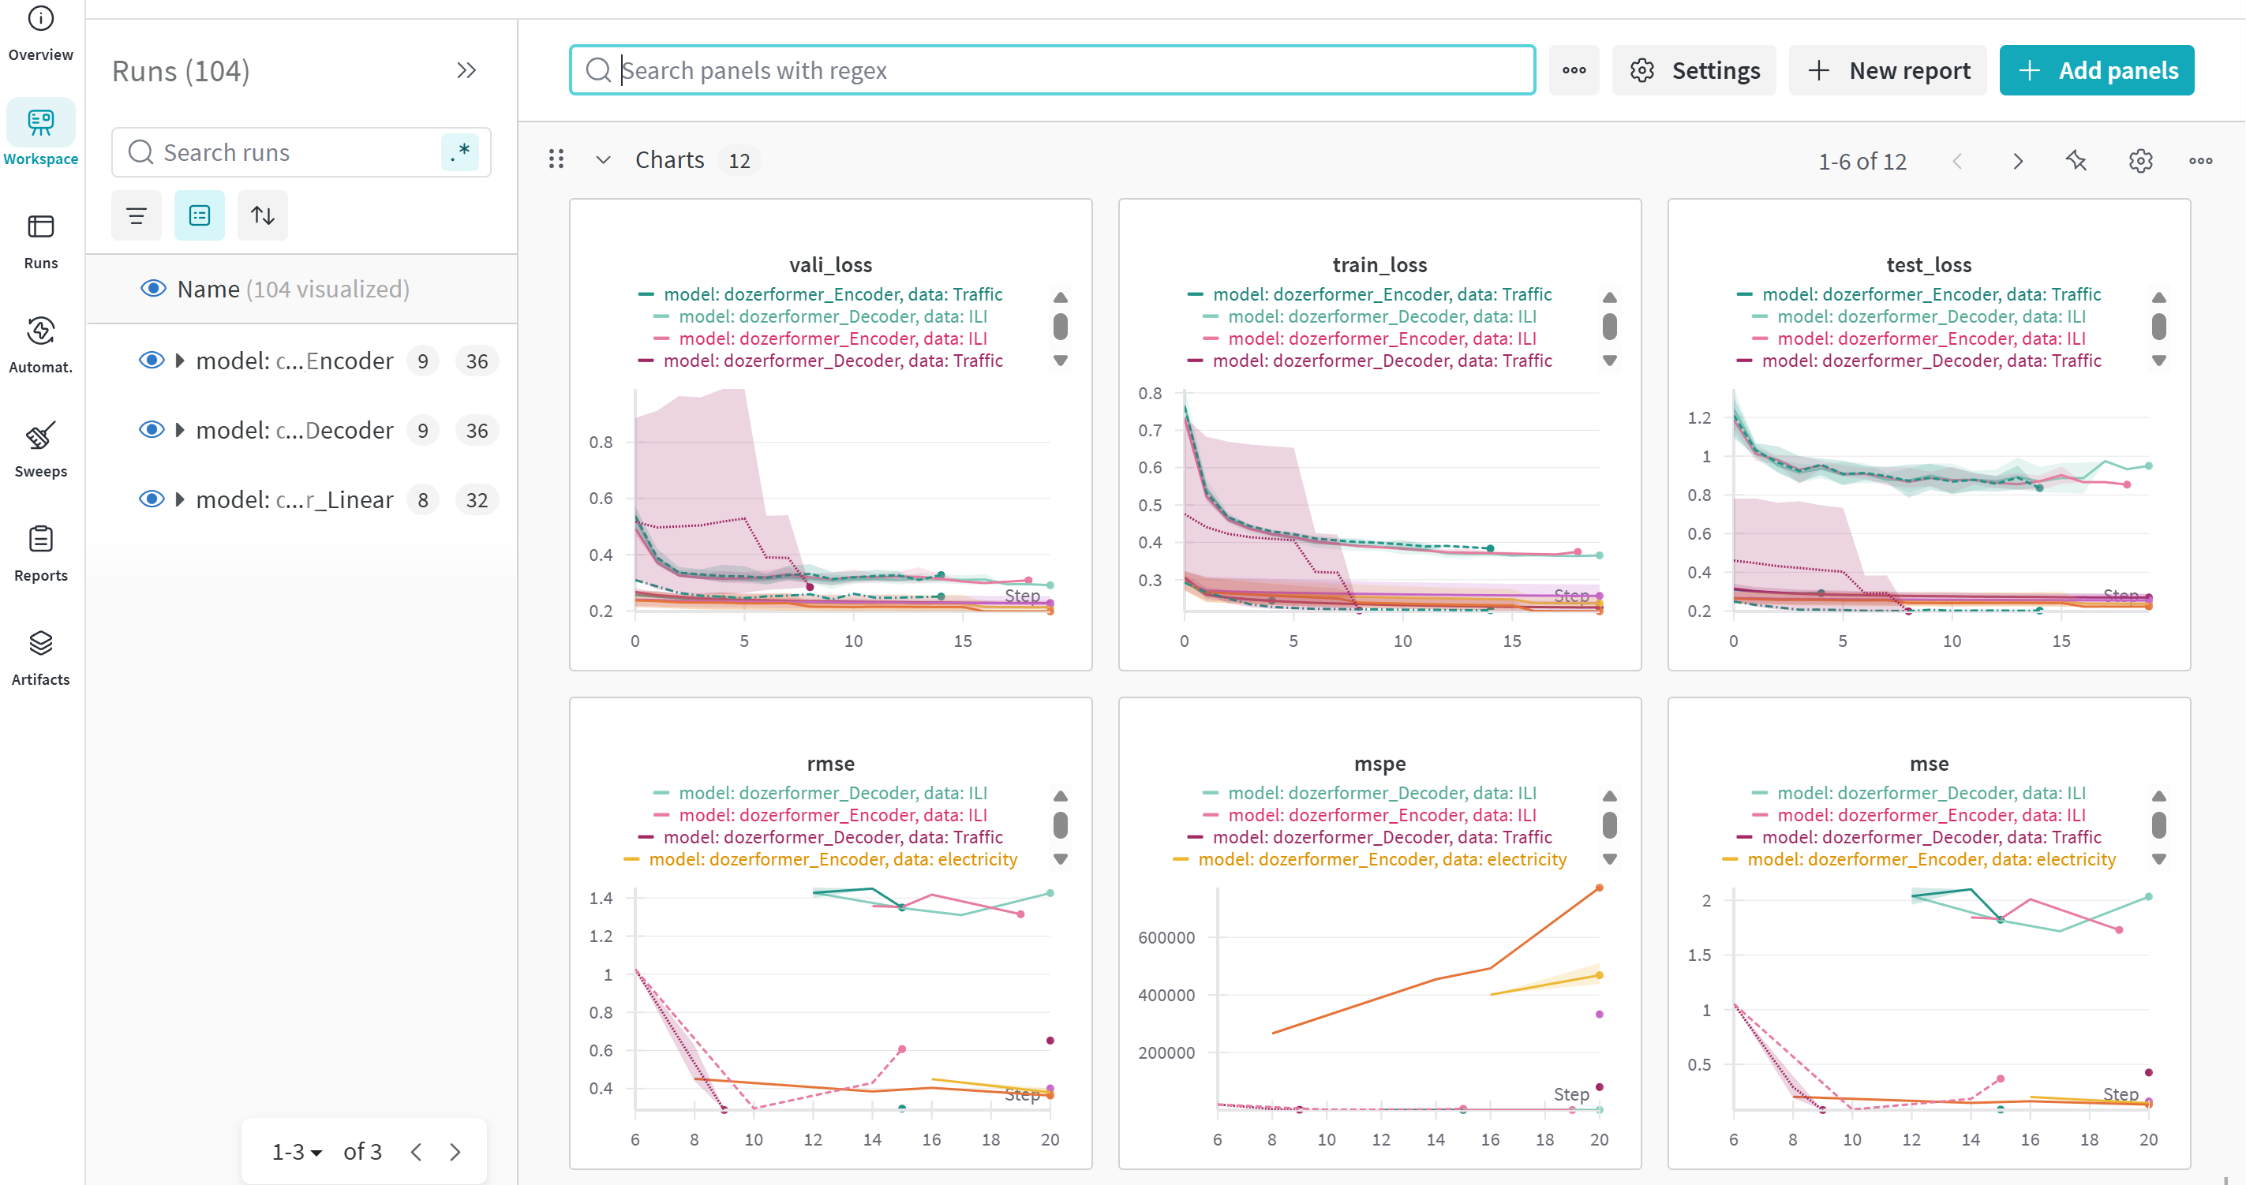Screen dimensions: 2246x1185
Task: Click the test_loss legend scrollbar thumb
Action: [2159, 327]
